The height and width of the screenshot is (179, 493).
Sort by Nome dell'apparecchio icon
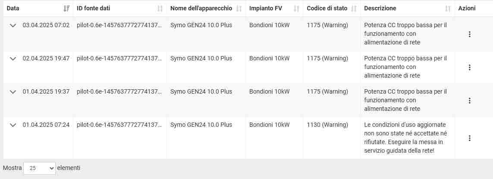point(239,9)
